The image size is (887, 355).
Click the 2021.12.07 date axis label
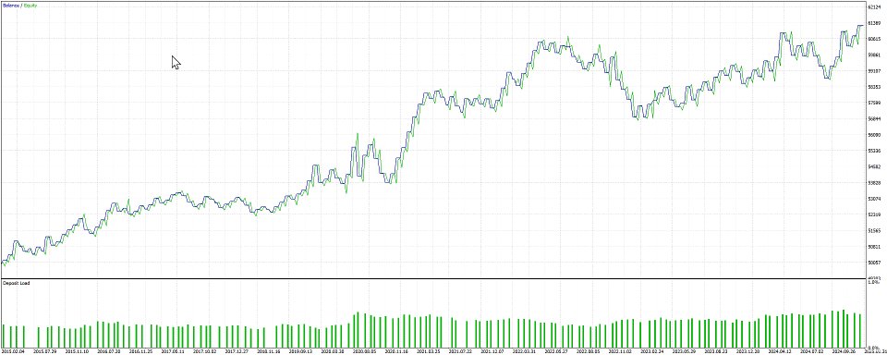[x=492, y=351]
